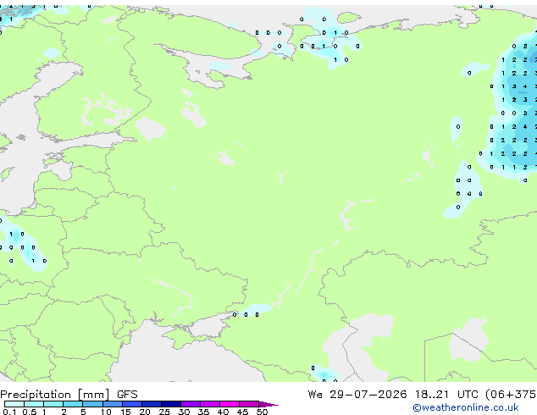Viewport: 537px width, 415px height.
Task: Pick the 1–2 mm legend color box
Action: 53,404
